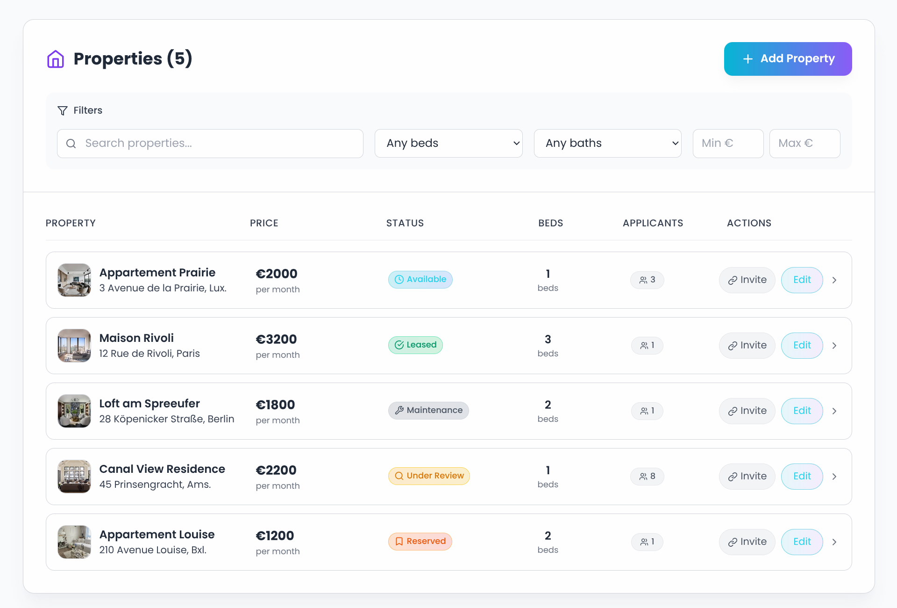Expand the Appartement Louise row chevron
The height and width of the screenshot is (608, 897).
coord(834,542)
